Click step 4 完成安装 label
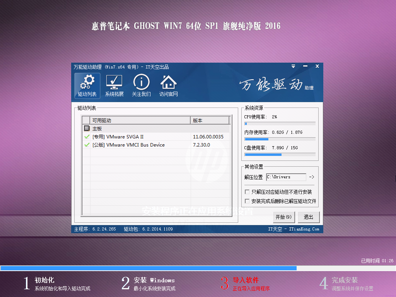The image size is (396, 297). click(345, 280)
